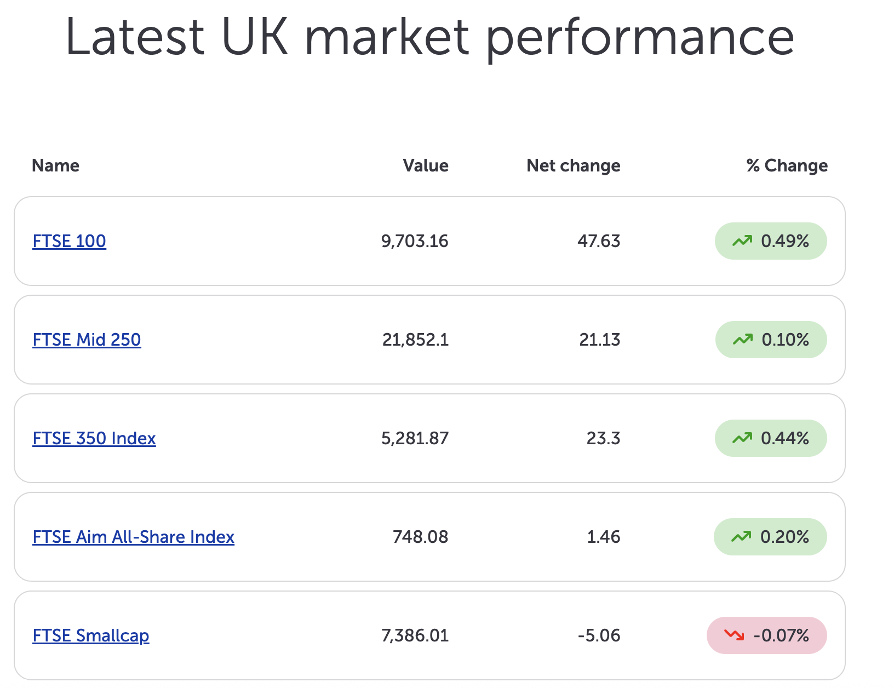This screenshot has height=688, width=894.
Task: Open the FTSE Smallcap index details
Action: point(91,635)
